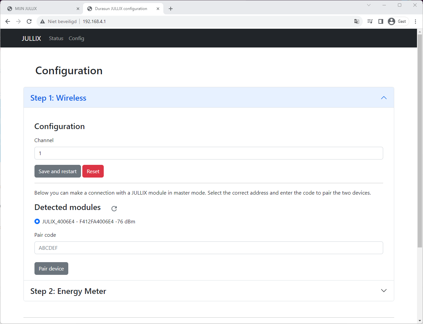Click the red Reset button
This screenshot has height=324, width=423.
[93, 171]
